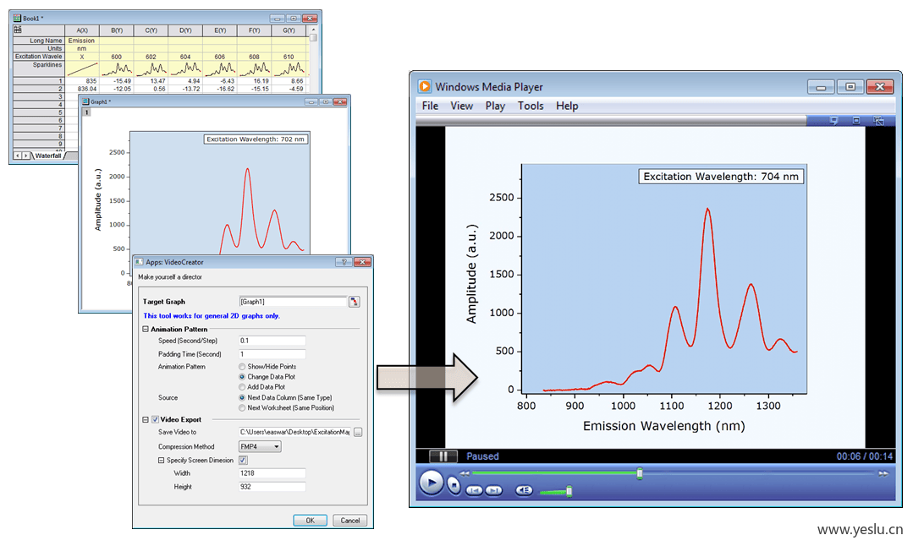913x546 pixels.
Task: Collapse Specify Screen Dimension group
Action: pyautogui.click(x=162, y=461)
